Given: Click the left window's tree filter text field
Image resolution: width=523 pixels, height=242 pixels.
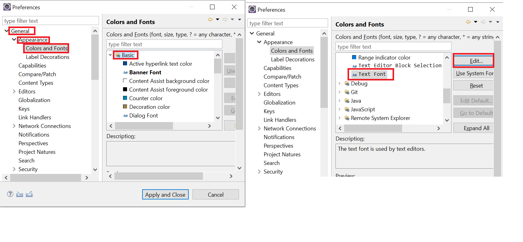Looking at the screenshot, I should (x=51, y=21).
